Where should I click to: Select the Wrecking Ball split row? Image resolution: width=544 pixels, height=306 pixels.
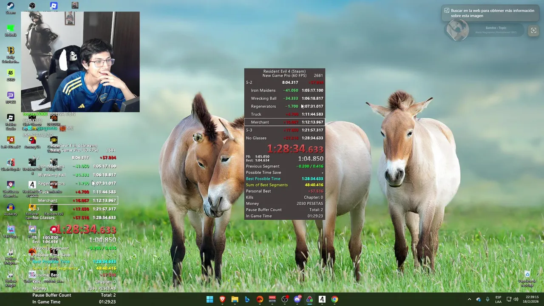[x=285, y=98]
